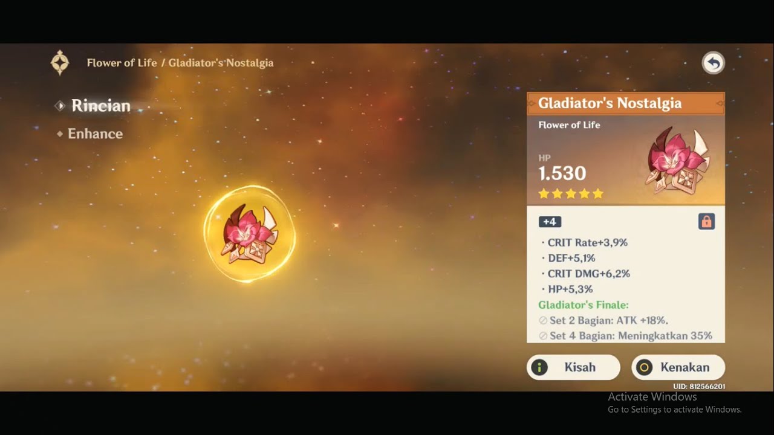Image resolution: width=774 pixels, height=435 pixels.
Task: Click the Kisah button
Action: [x=573, y=367]
